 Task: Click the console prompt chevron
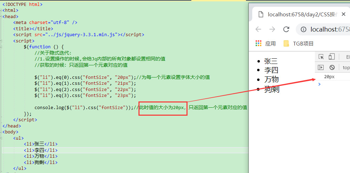319,84
